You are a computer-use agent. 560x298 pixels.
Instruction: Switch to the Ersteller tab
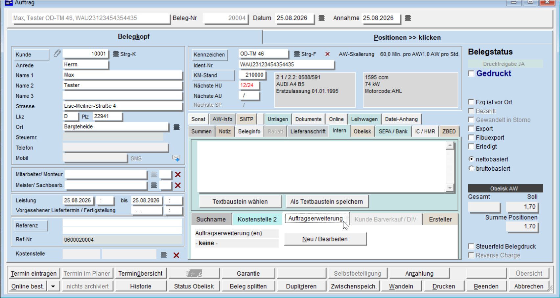click(440, 219)
